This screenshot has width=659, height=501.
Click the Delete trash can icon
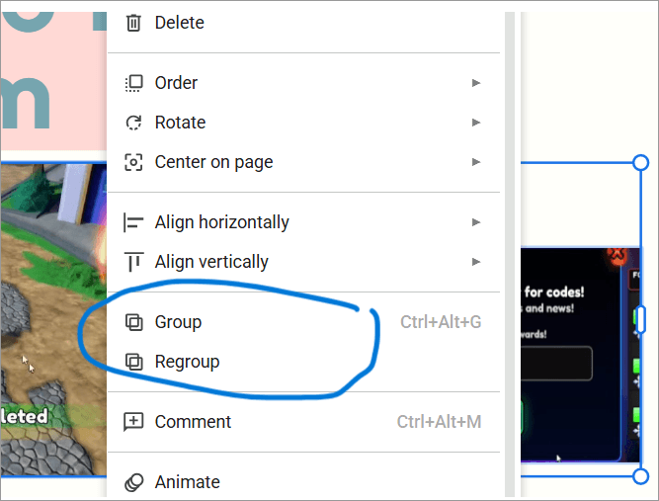133,23
